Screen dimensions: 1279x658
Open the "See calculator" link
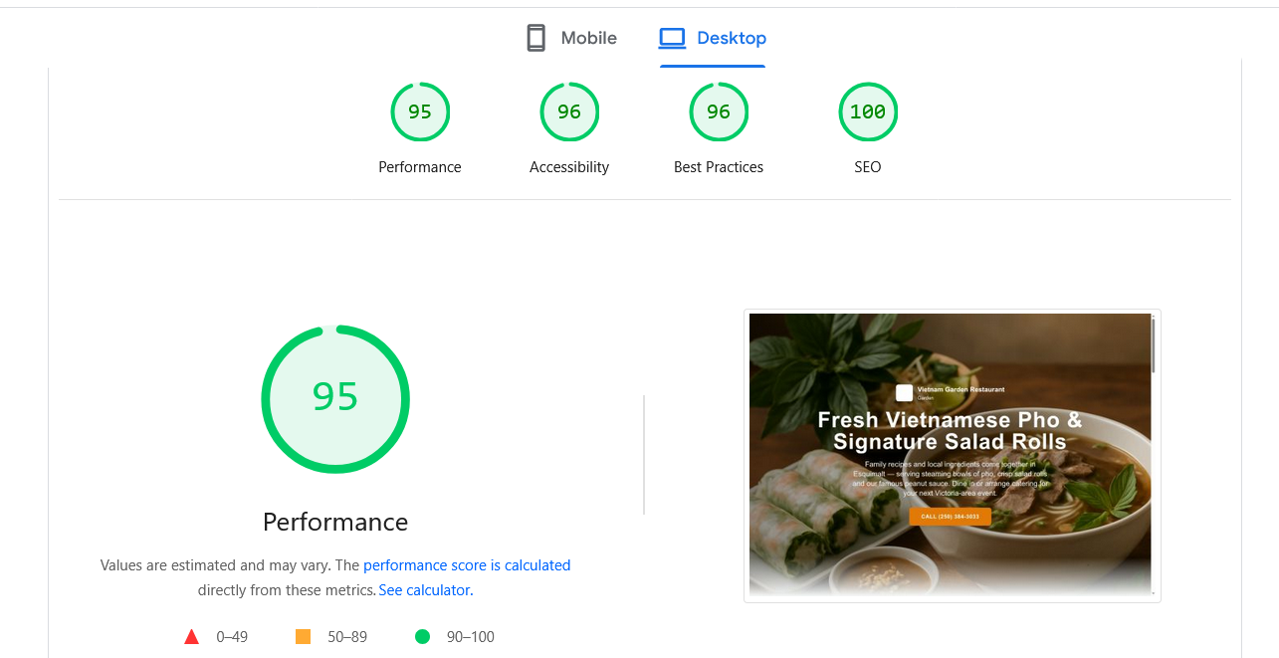(423, 589)
